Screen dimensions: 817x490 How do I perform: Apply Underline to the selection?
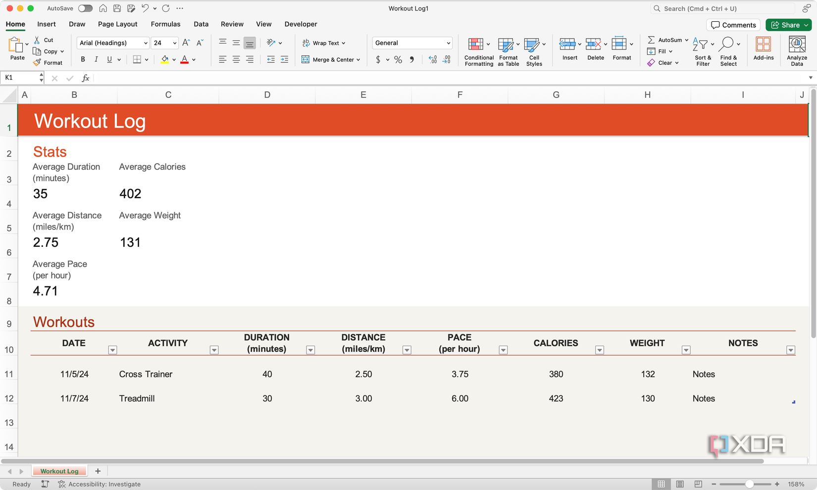click(108, 59)
